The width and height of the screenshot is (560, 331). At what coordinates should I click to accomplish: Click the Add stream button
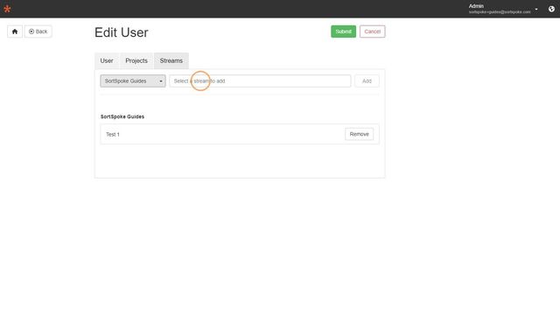pyautogui.click(x=367, y=81)
